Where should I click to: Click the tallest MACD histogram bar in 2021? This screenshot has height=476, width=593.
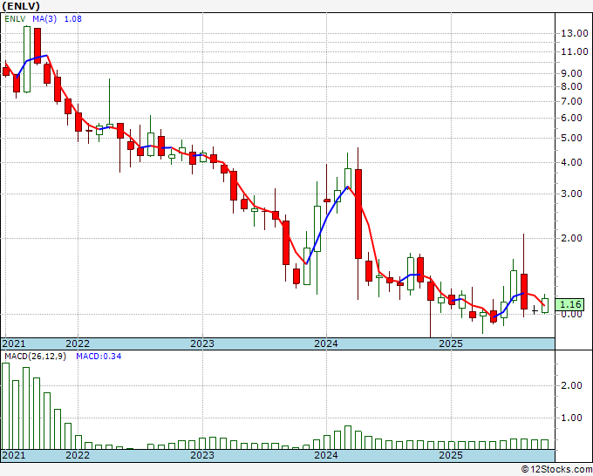(x=6, y=405)
